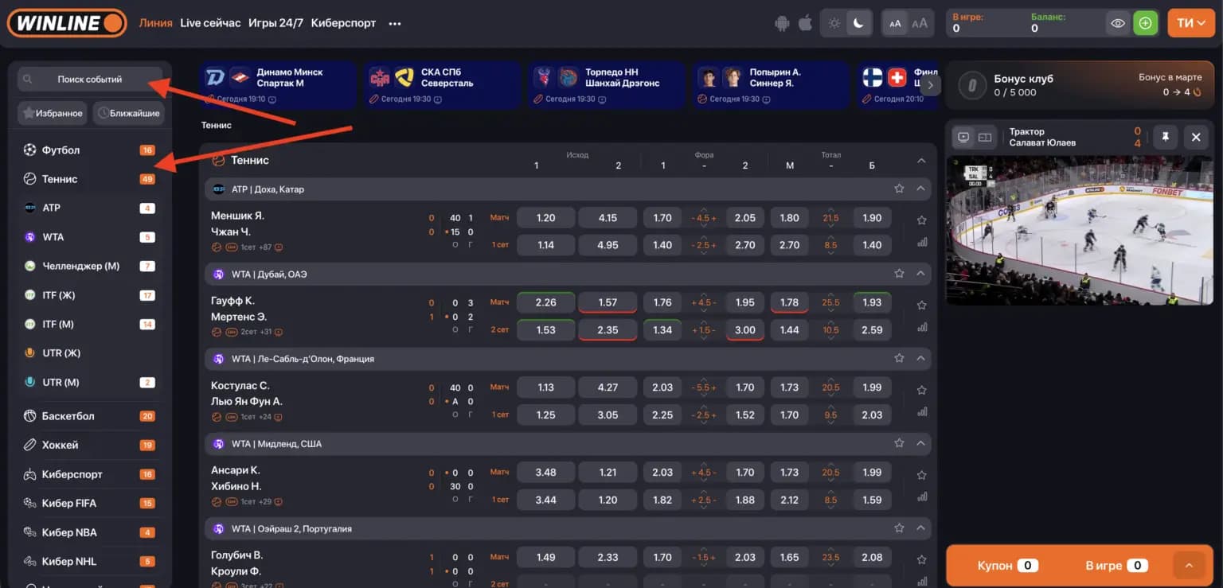Collapse the WTA Дубай, ОАЭ league
The width and height of the screenshot is (1223, 588).
921,274
